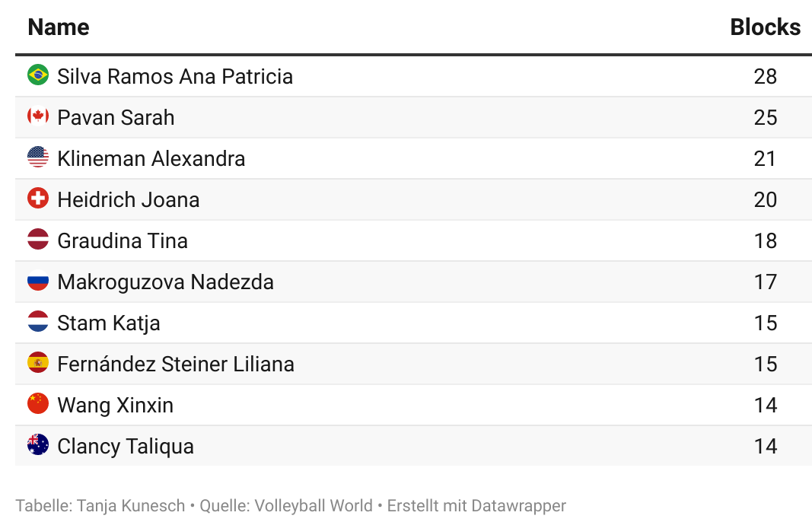Click the USA flag icon

pyautogui.click(x=38, y=157)
